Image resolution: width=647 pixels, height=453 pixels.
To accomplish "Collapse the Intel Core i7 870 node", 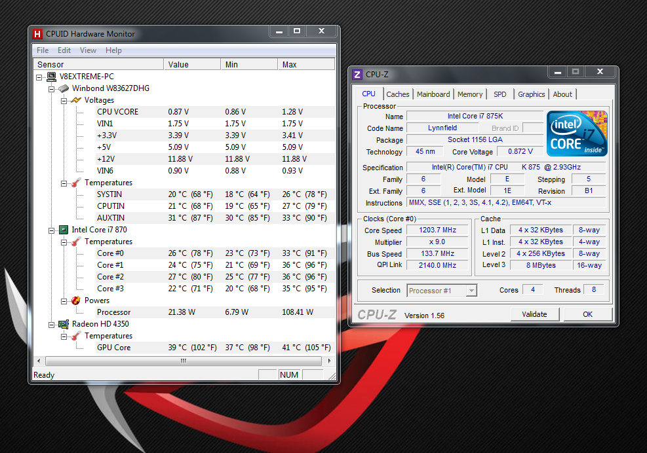I will tap(52, 230).
